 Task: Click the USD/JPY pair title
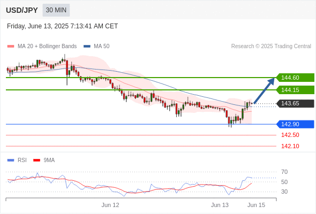click(22, 10)
